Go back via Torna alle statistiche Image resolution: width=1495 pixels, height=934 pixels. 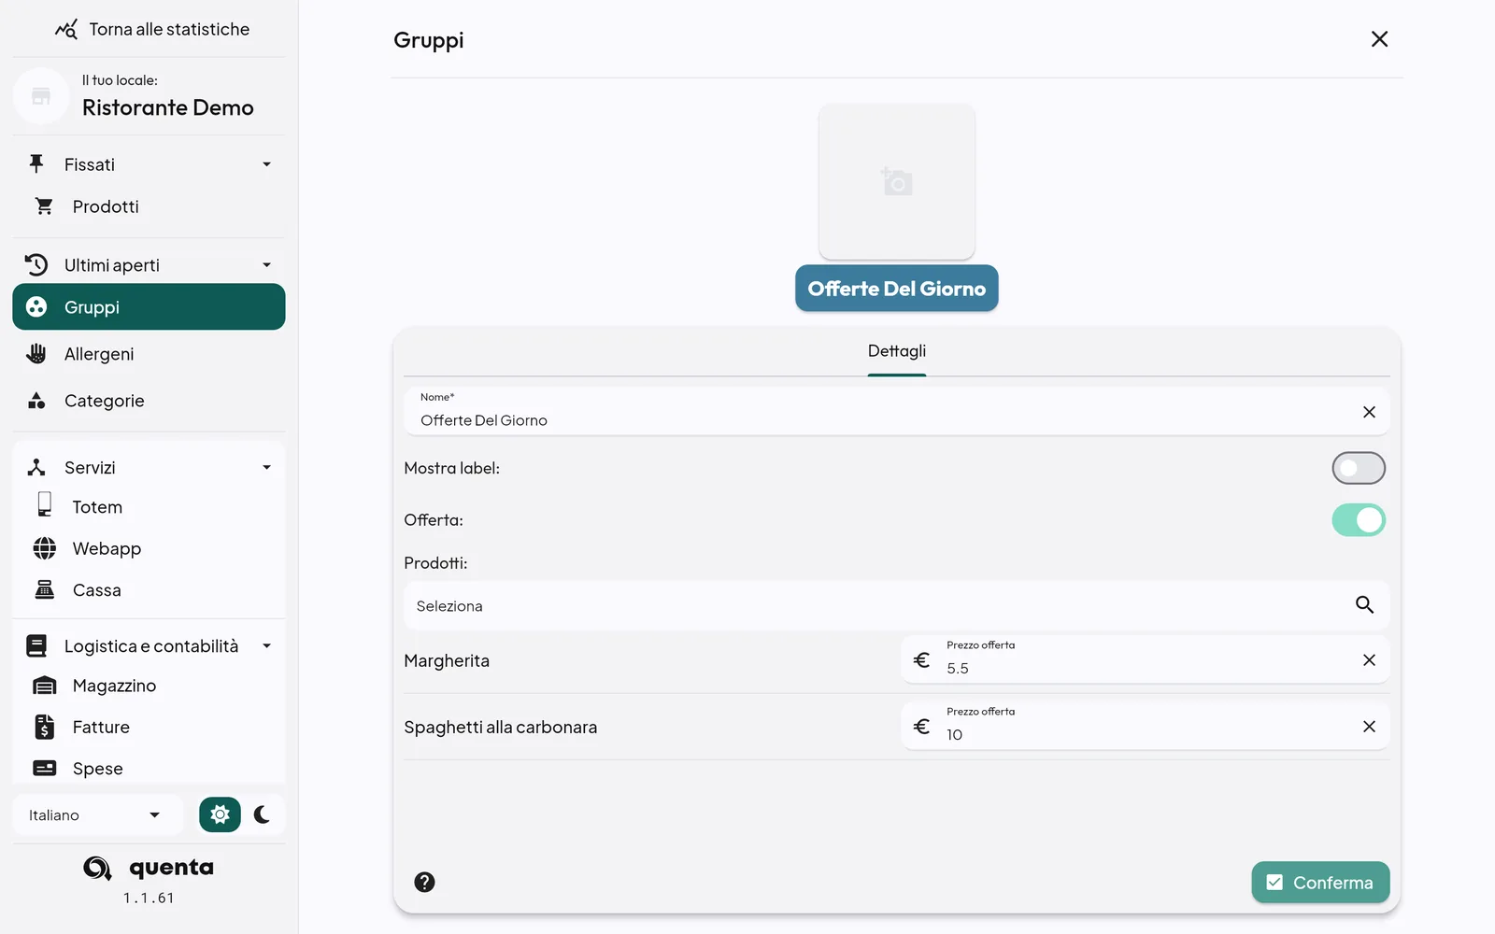[151, 29]
